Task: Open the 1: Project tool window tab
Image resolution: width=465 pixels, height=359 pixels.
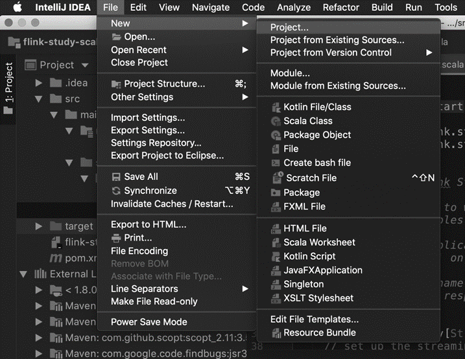Action: 8,89
